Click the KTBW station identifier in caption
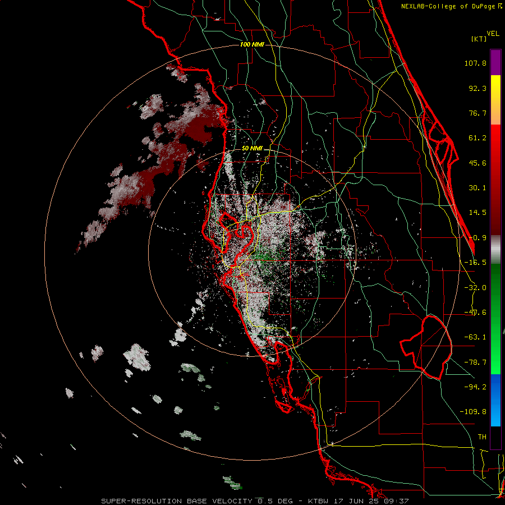 click(x=319, y=501)
